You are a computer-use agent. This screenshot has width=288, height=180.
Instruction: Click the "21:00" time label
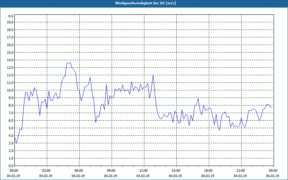click(241, 171)
